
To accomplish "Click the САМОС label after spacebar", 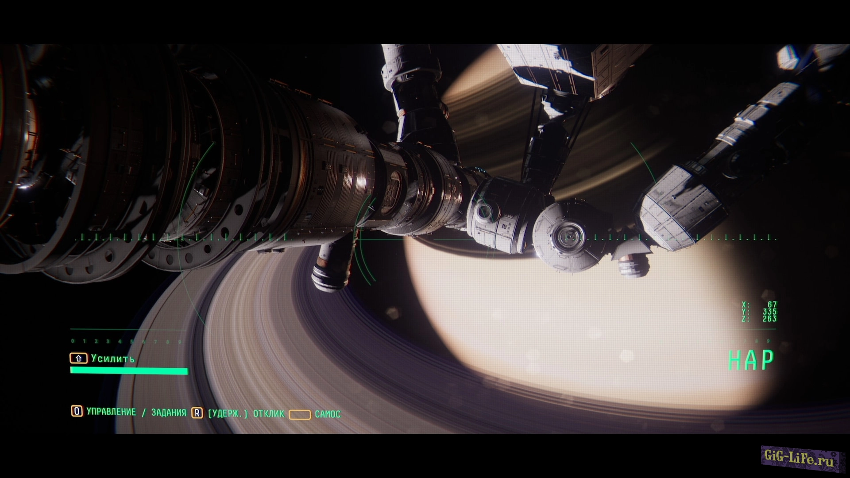I will tap(328, 414).
